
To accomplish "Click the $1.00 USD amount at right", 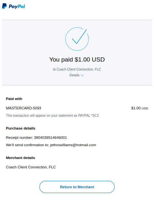I will point(140,108).
